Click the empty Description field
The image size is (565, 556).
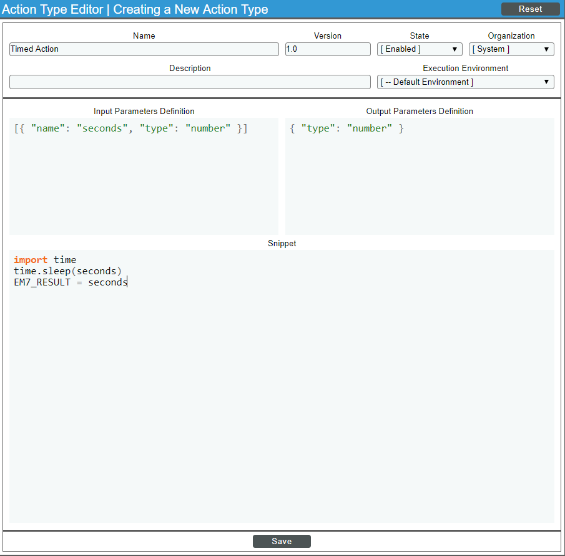pos(190,82)
